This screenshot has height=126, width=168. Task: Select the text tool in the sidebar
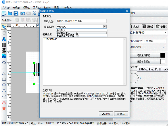coord(4,39)
